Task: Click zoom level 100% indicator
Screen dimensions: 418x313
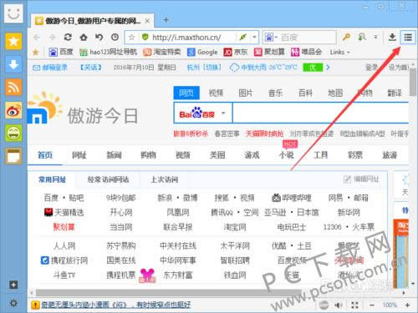Action: 390,305
